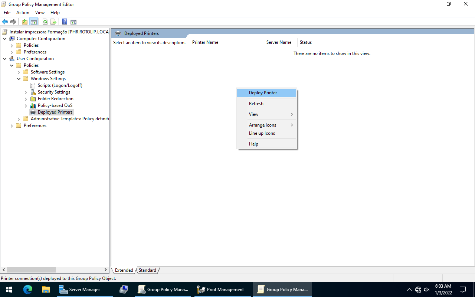Launch Microsoft Edge from the taskbar
This screenshot has width=475, height=297.
click(28, 290)
